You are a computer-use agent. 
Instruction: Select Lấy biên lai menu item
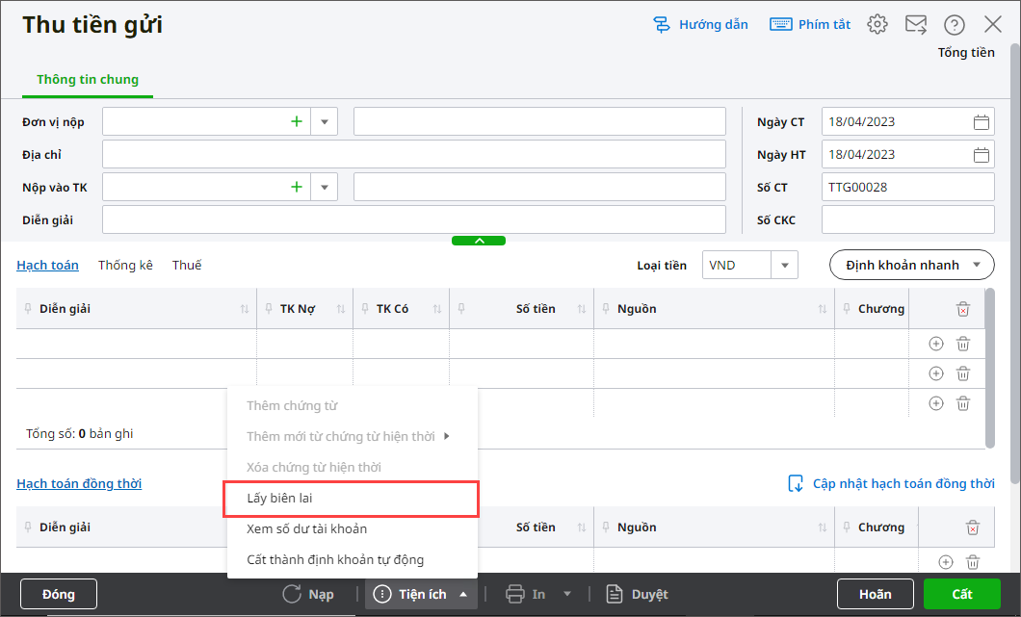click(x=352, y=499)
